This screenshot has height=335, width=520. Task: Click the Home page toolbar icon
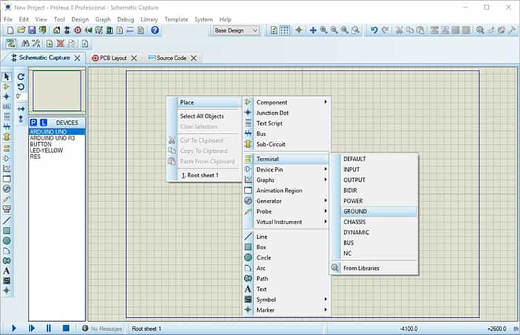57,30
